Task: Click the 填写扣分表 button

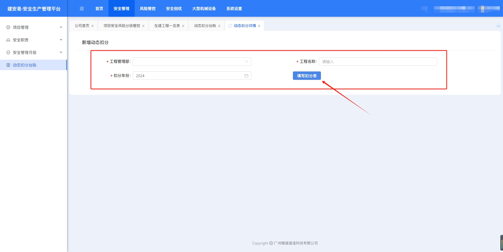Action: point(307,76)
